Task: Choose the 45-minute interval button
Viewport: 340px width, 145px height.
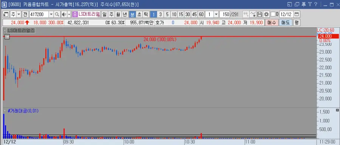Action: coord(195,14)
